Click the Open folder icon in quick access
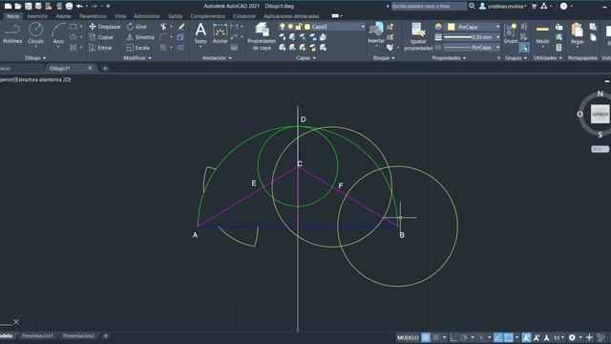The height and width of the screenshot is (344, 611). [18, 6]
